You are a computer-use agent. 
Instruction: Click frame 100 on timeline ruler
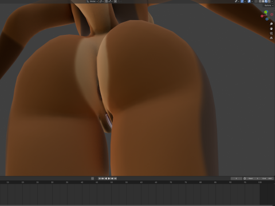click(260, 183)
